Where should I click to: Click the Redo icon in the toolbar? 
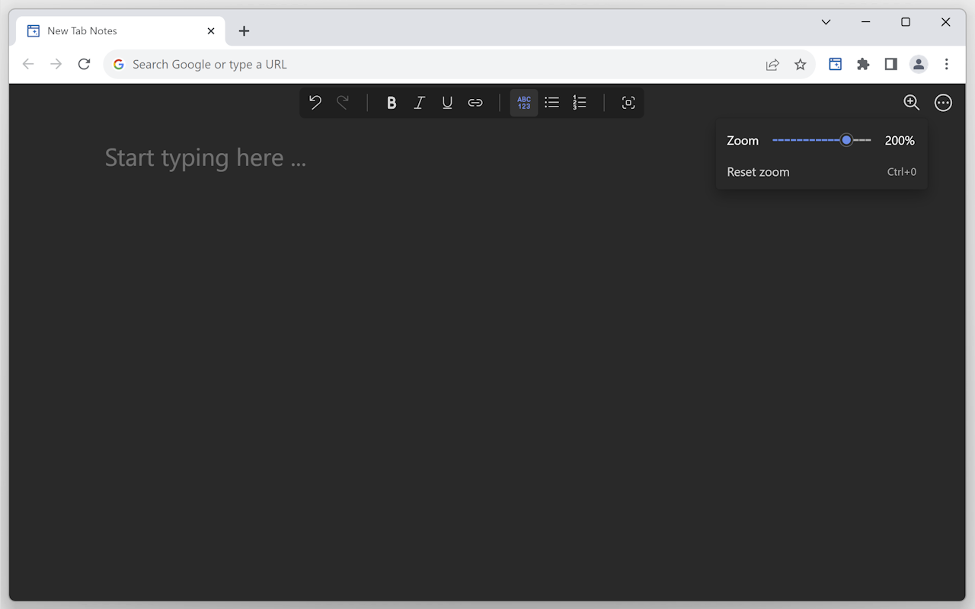(x=343, y=102)
